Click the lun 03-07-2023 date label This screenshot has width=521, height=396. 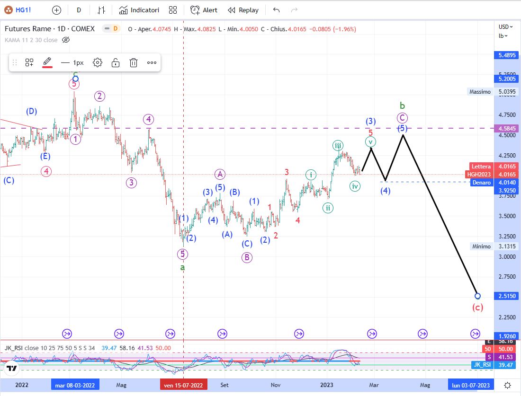tap(471, 385)
